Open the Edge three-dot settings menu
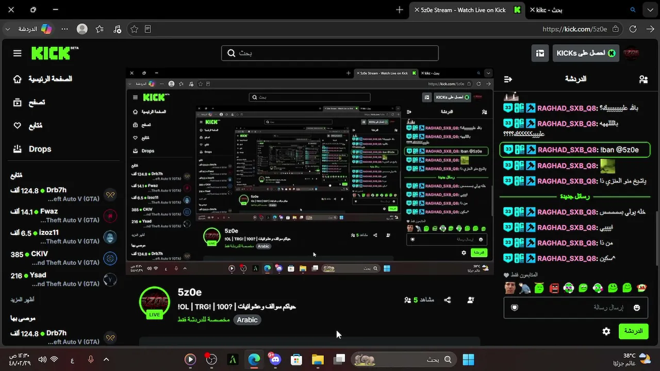The height and width of the screenshot is (371, 660). click(64, 29)
